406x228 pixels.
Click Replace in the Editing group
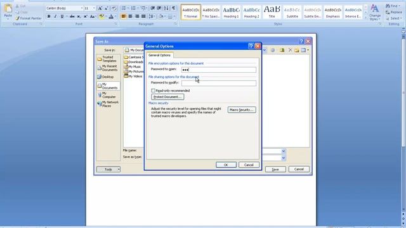394,12
